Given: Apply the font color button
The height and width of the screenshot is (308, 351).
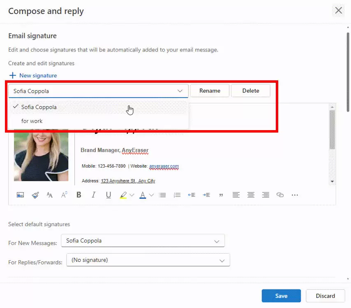Looking at the screenshot, I should click(x=143, y=195).
